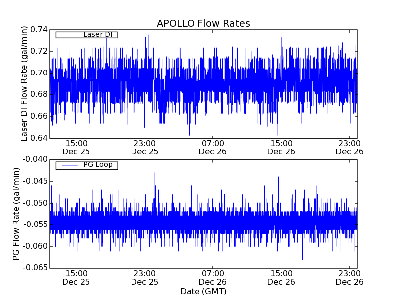Click the -0.050 tick label on bottom plot

[35, 203]
